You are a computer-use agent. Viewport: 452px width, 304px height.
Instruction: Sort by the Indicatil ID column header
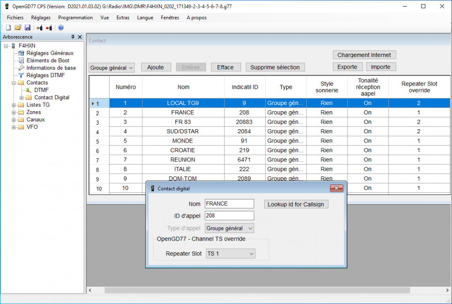click(245, 87)
